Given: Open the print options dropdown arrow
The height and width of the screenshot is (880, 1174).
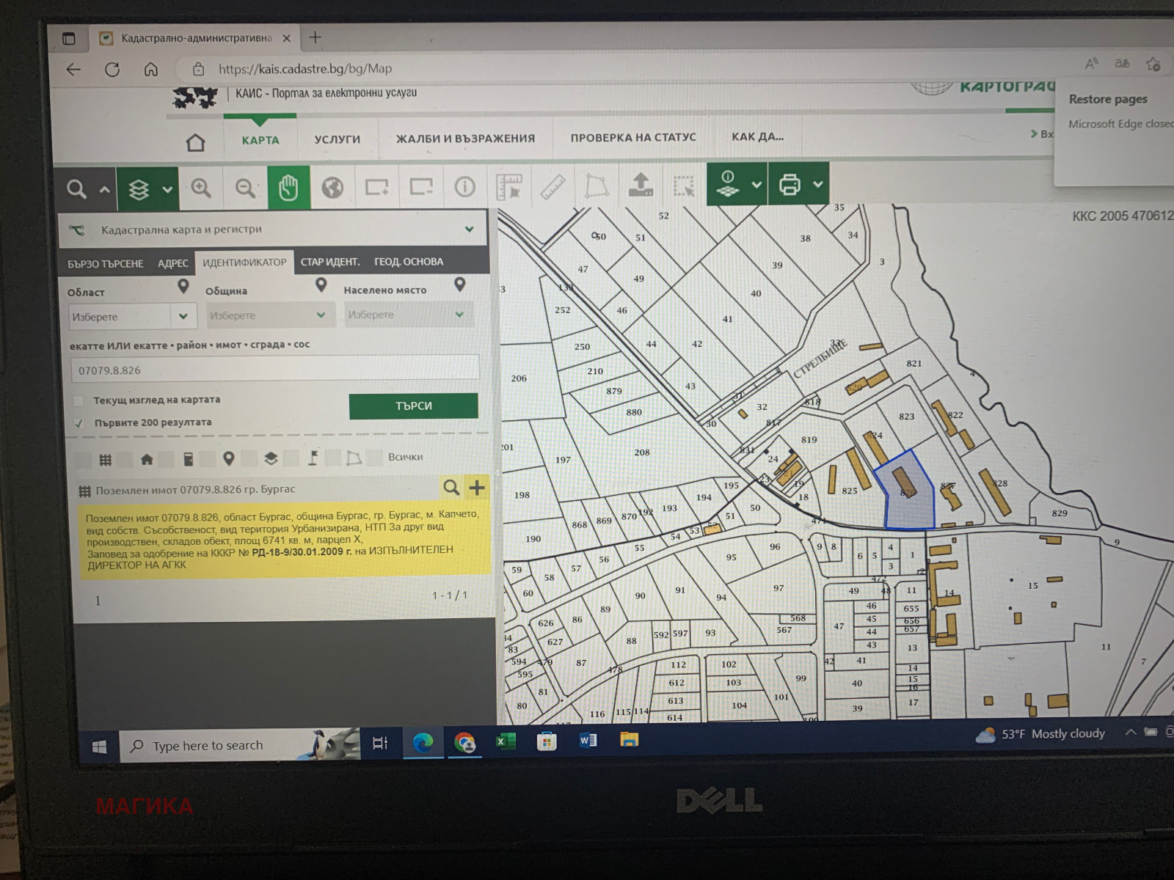Looking at the screenshot, I should click(x=818, y=185).
